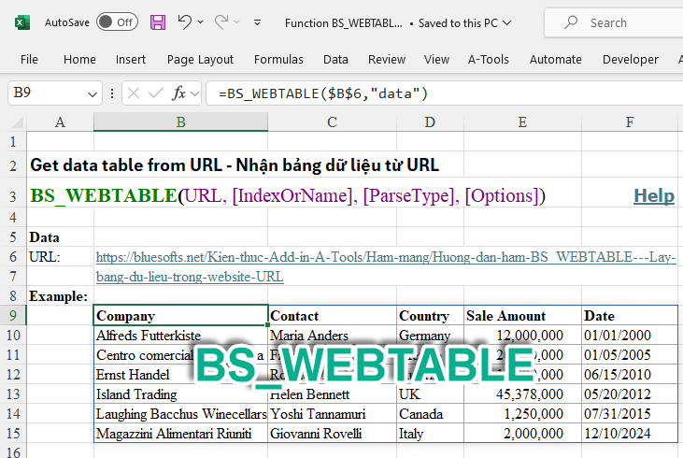Open the bluesofts.net URL link in row 6
The height and width of the screenshot is (458, 683).
tap(386, 257)
